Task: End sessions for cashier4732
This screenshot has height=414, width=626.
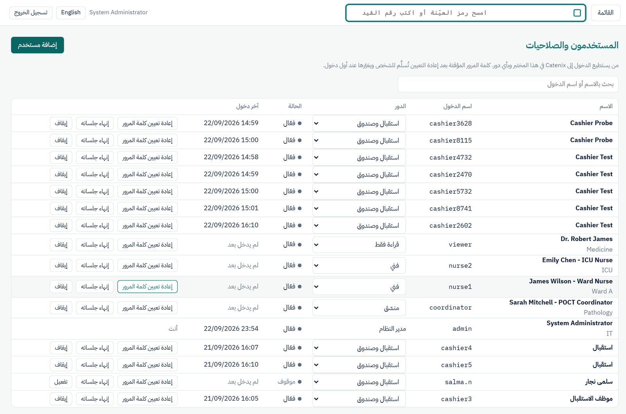Action: coord(95,157)
